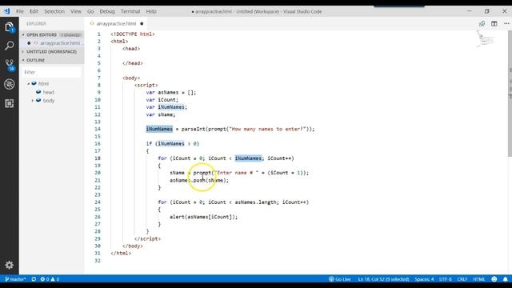The image size is (512, 288).
Task: Select the html item in outline
Action: pyautogui.click(x=43, y=83)
